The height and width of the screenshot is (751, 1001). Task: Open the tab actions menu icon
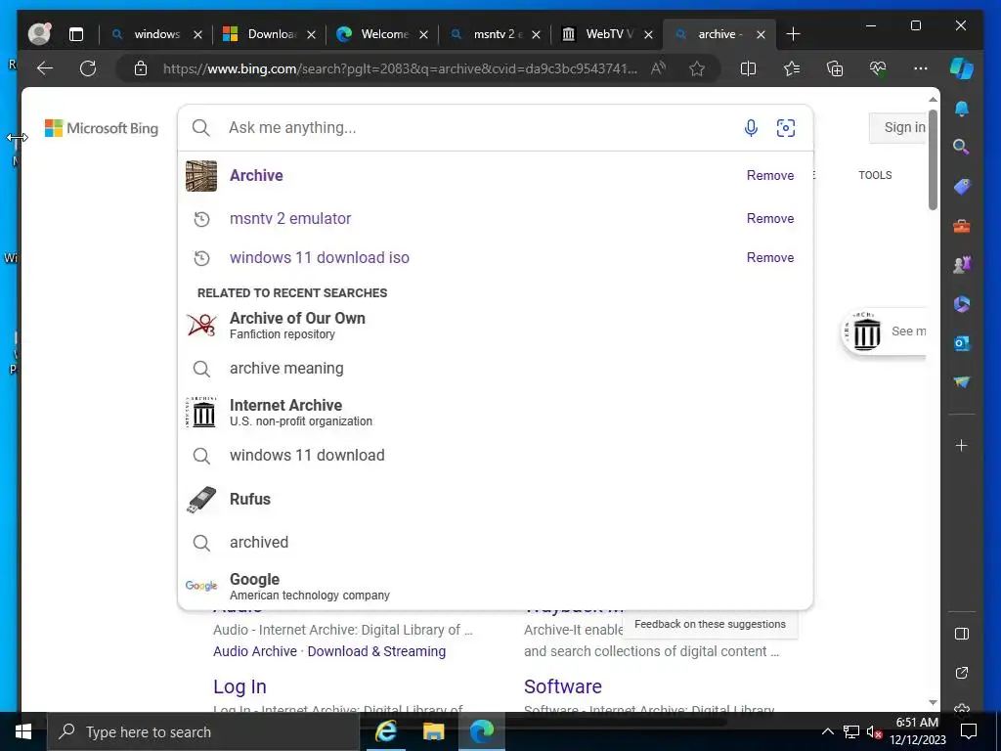[x=76, y=34]
